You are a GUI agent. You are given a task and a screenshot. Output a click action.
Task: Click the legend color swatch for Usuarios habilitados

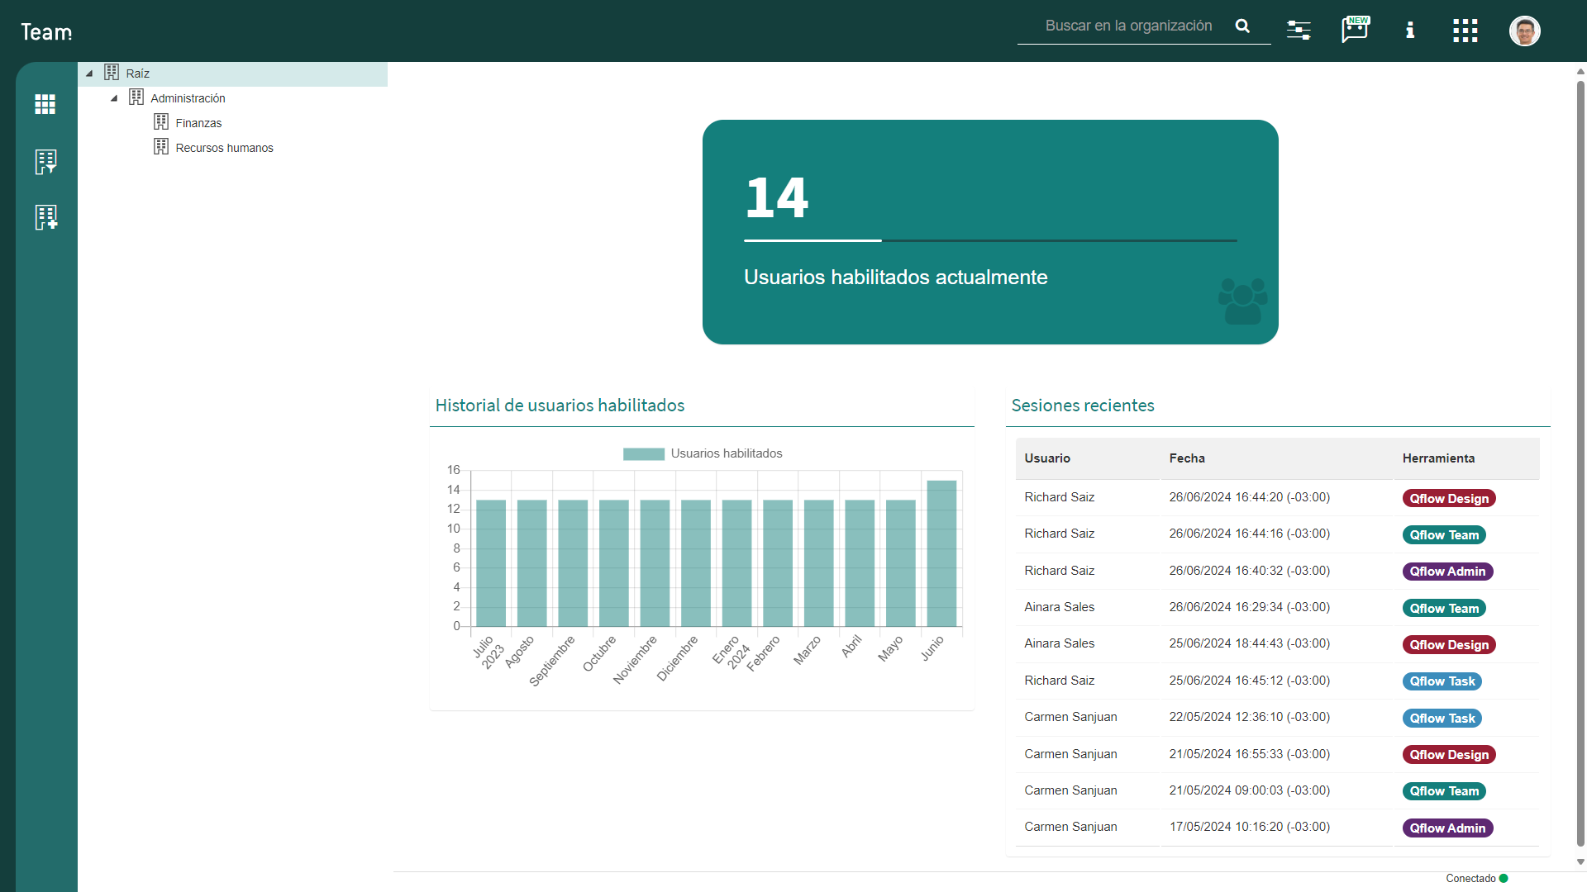point(643,453)
